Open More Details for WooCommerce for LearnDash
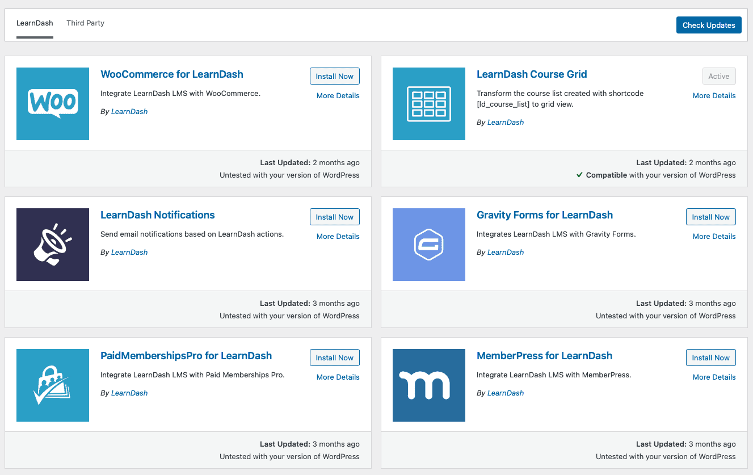 tap(338, 95)
